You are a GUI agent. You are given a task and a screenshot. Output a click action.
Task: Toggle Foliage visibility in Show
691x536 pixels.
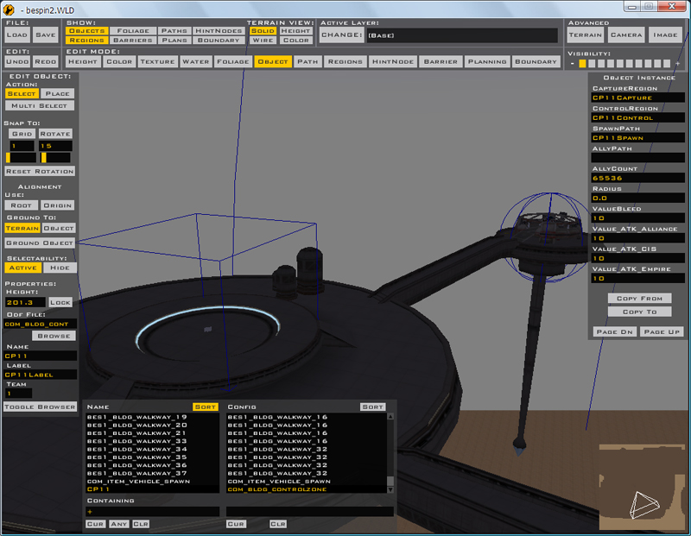[x=133, y=31]
